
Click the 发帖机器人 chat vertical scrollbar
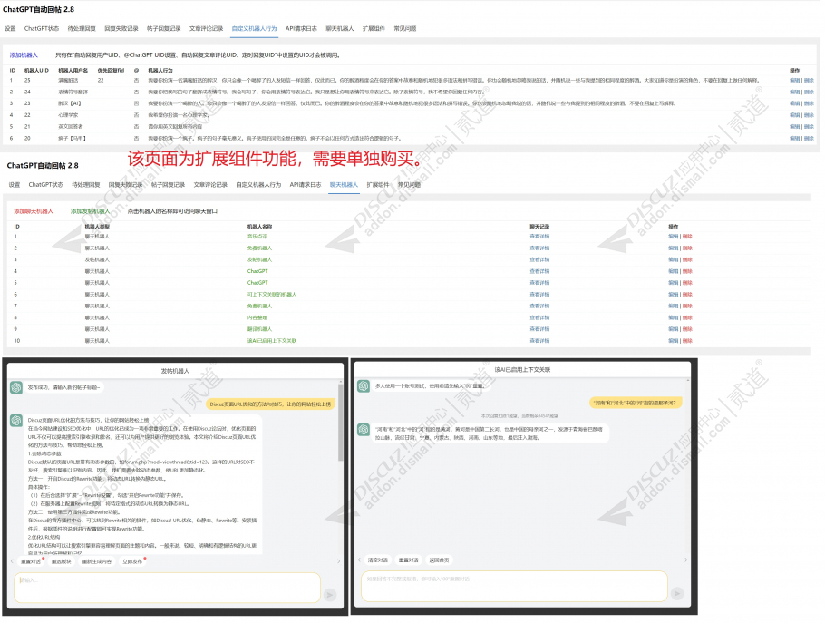coord(340,421)
